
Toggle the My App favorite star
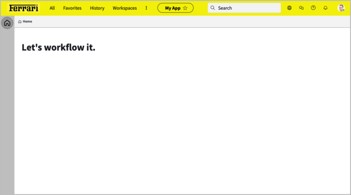coord(185,8)
